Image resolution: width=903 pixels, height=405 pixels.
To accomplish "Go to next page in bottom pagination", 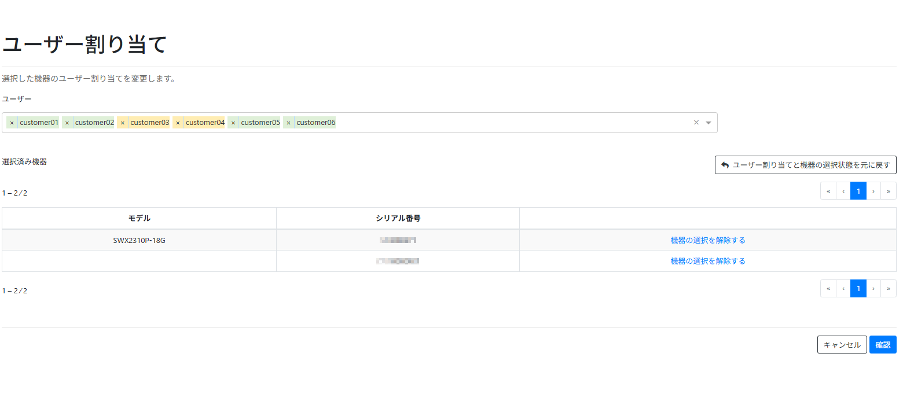I will pyautogui.click(x=873, y=289).
